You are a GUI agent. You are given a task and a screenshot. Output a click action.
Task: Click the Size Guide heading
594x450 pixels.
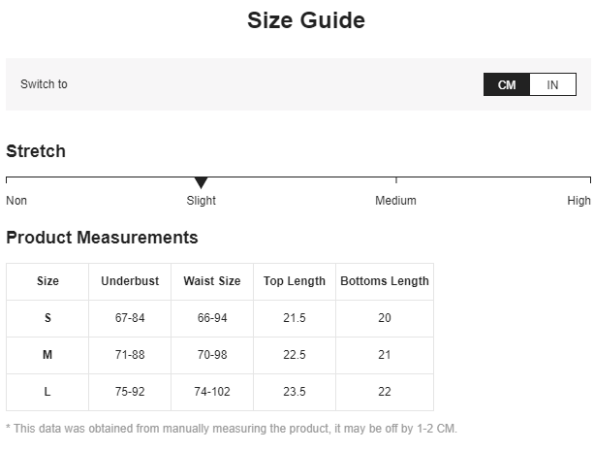click(x=306, y=20)
